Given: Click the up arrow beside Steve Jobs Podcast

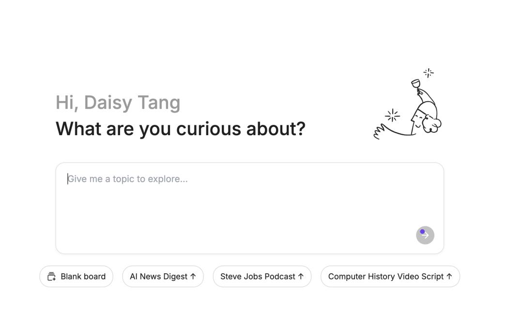Looking at the screenshot, I should [x=301, y=276].
